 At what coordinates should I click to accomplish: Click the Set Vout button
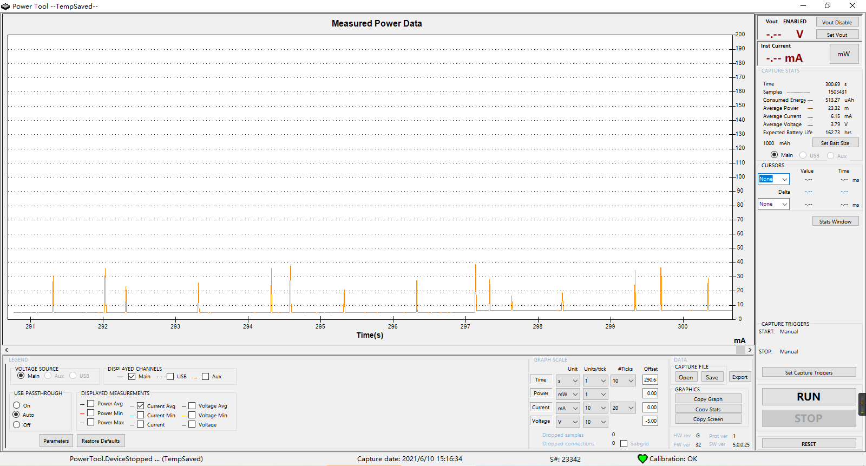837,35
